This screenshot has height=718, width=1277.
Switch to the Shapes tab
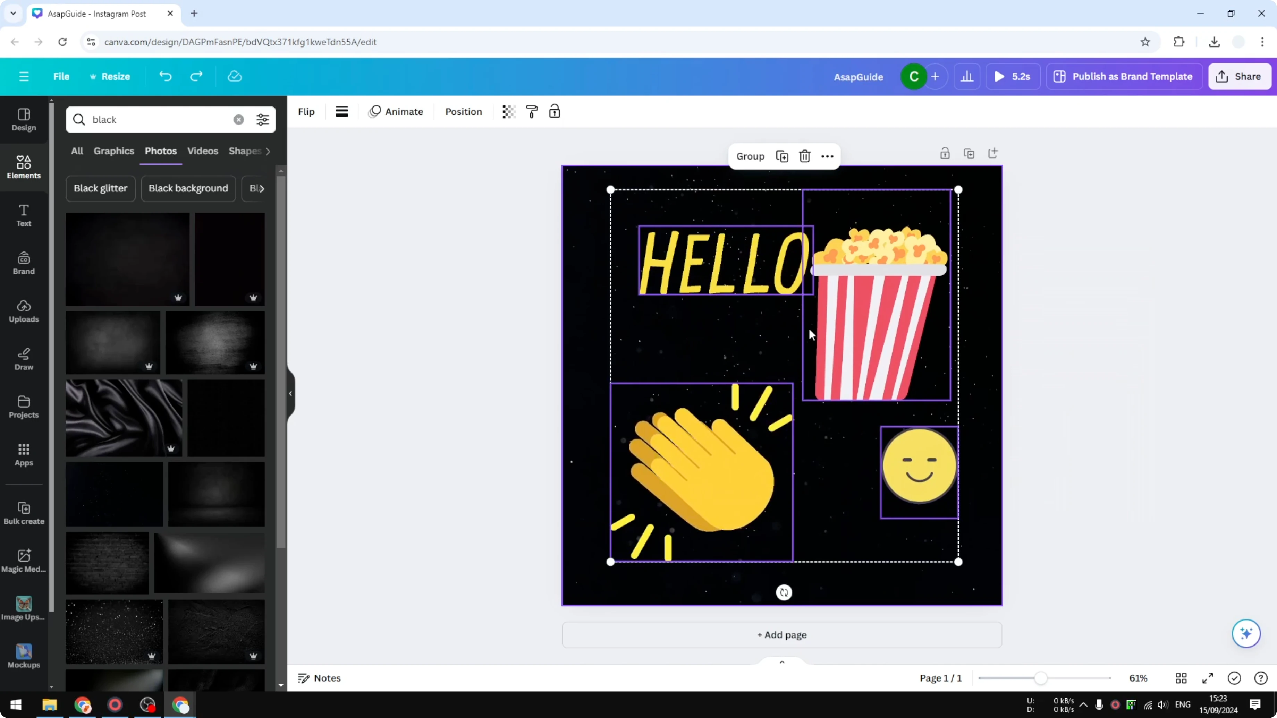coord(245,151)
